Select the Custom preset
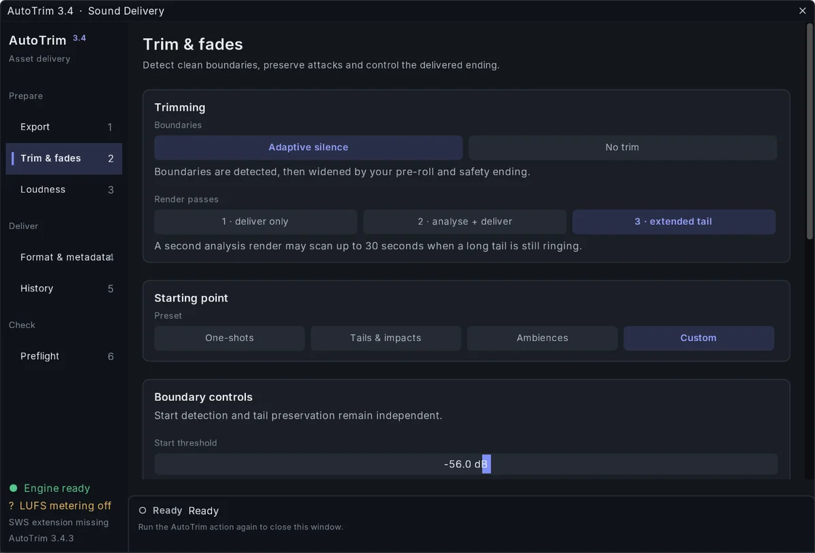The image size is (815, 553). (x=699, y=338)
